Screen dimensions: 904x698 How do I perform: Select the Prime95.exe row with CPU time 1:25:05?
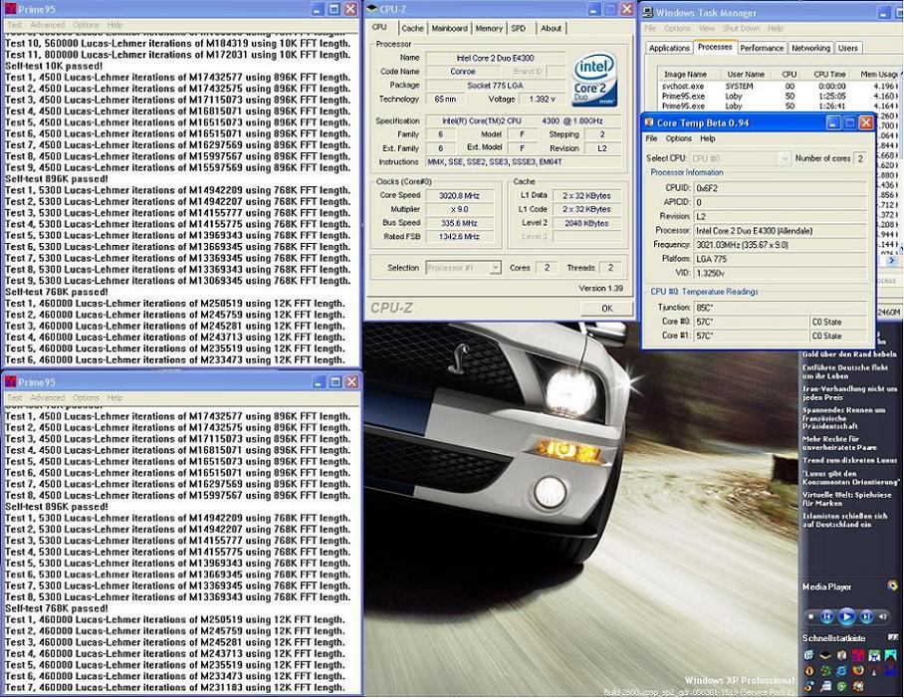[x=779, y=97]
